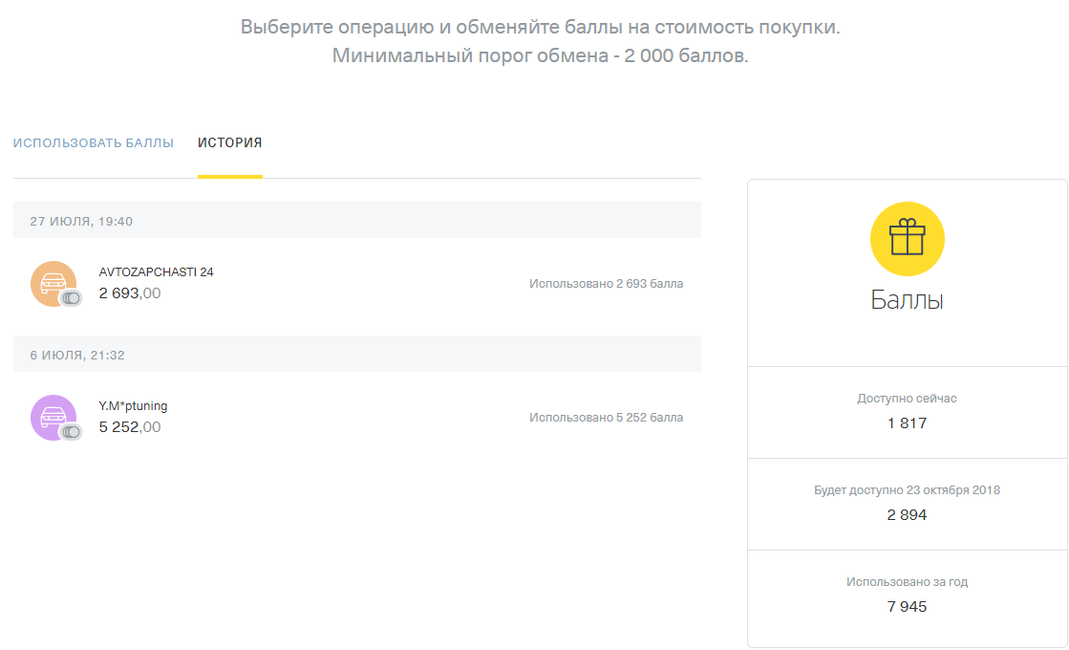Click the 27 июля, 19:40 date header
Image resolution: width=1069 pixels, height=650 pixels.
[x=81, y=221]
